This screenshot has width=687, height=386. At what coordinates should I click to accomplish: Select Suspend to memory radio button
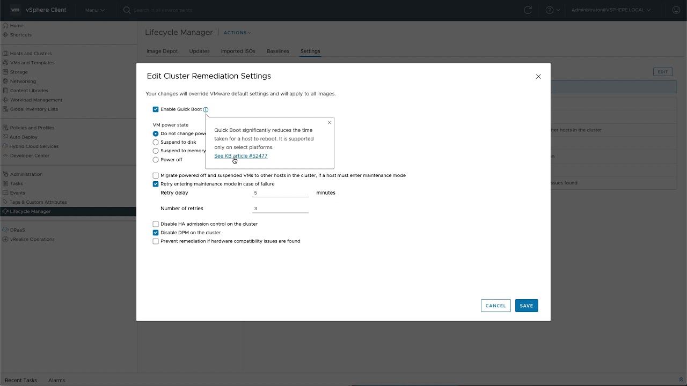156,151
